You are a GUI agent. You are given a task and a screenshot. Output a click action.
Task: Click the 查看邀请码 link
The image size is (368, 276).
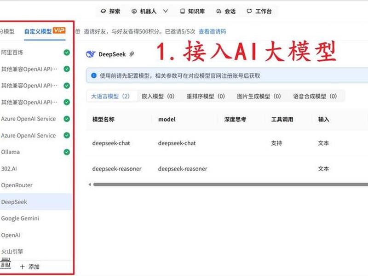213,31
